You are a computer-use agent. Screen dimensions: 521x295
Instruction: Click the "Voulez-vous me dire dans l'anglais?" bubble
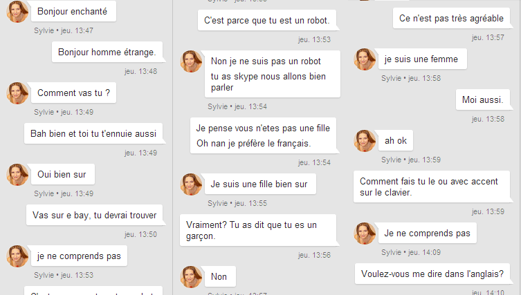(432, 274)
